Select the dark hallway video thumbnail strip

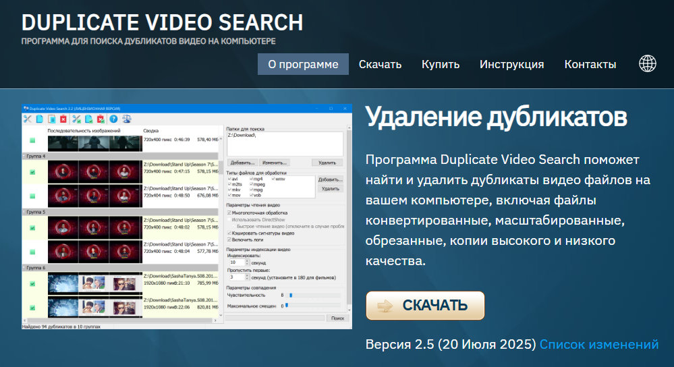pos(94,144)
